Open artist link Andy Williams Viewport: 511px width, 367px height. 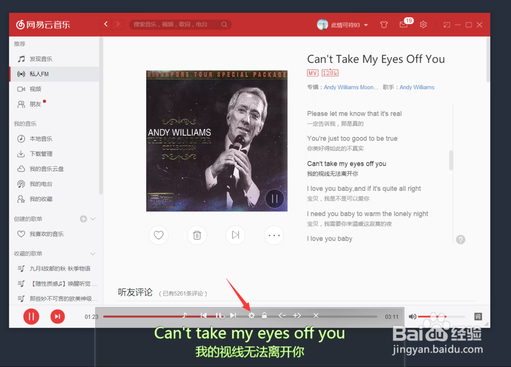click(x=417, y=87)
